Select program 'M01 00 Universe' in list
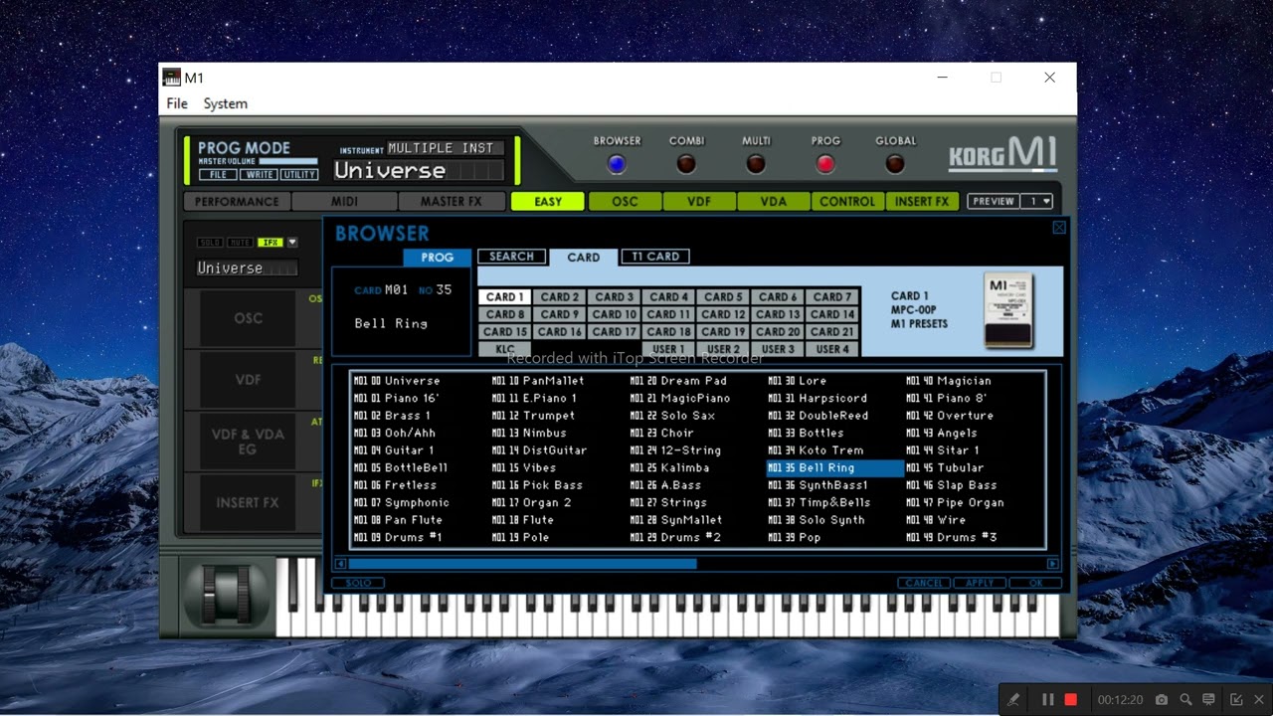The width and height of the screenshot is (1273, 716). pos(421,381)
